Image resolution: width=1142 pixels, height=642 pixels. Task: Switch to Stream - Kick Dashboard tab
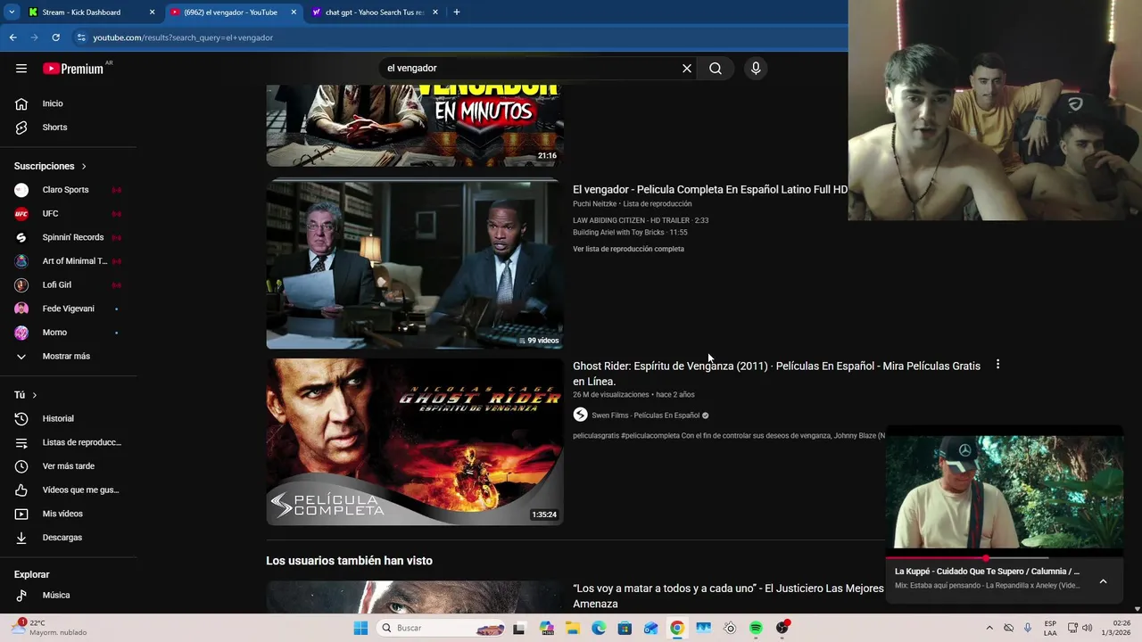click(81, 12)
